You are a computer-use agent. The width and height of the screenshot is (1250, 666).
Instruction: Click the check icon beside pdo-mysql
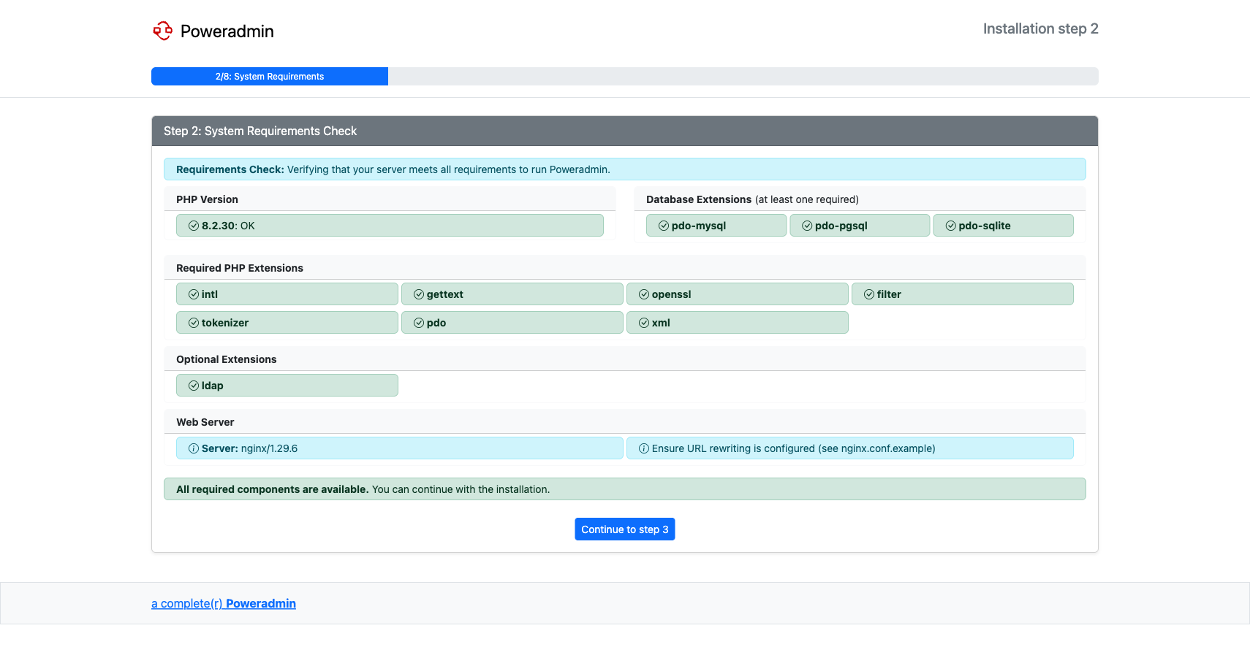point(663,226)
